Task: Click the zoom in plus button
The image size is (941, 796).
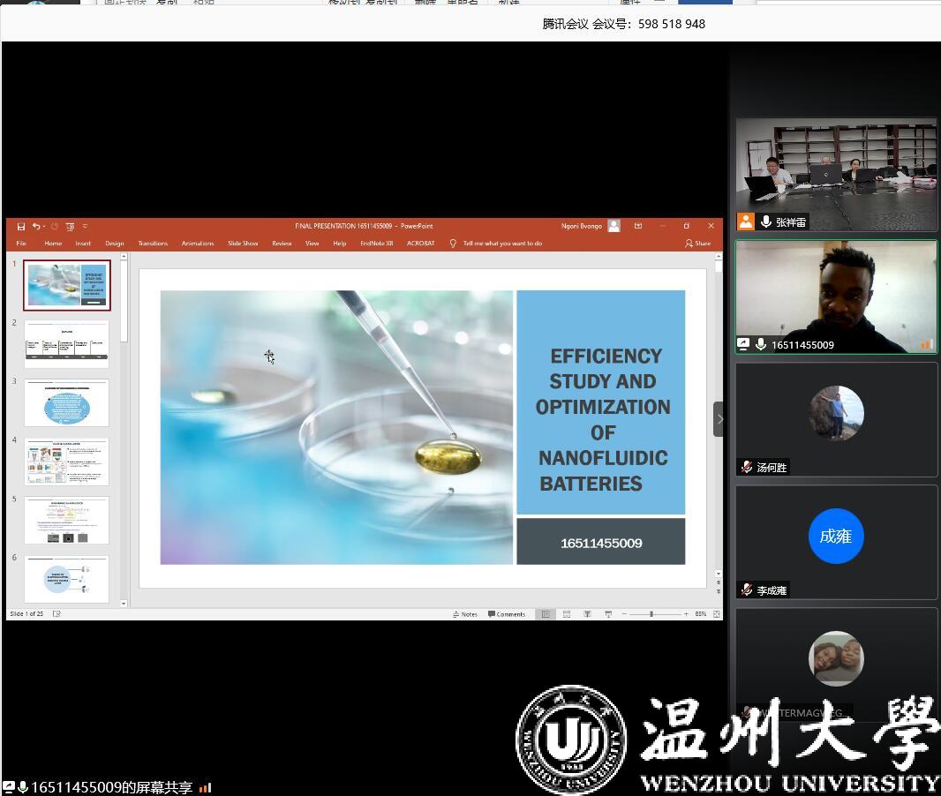Action: click(686, 614)
